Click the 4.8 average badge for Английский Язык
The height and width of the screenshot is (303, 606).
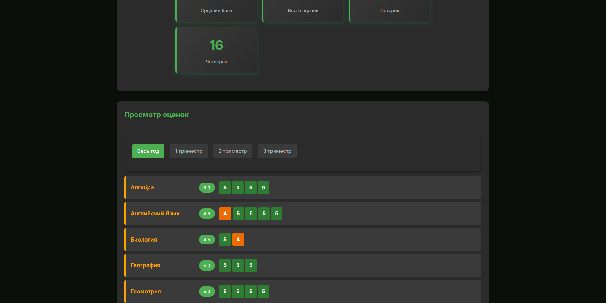207,214
